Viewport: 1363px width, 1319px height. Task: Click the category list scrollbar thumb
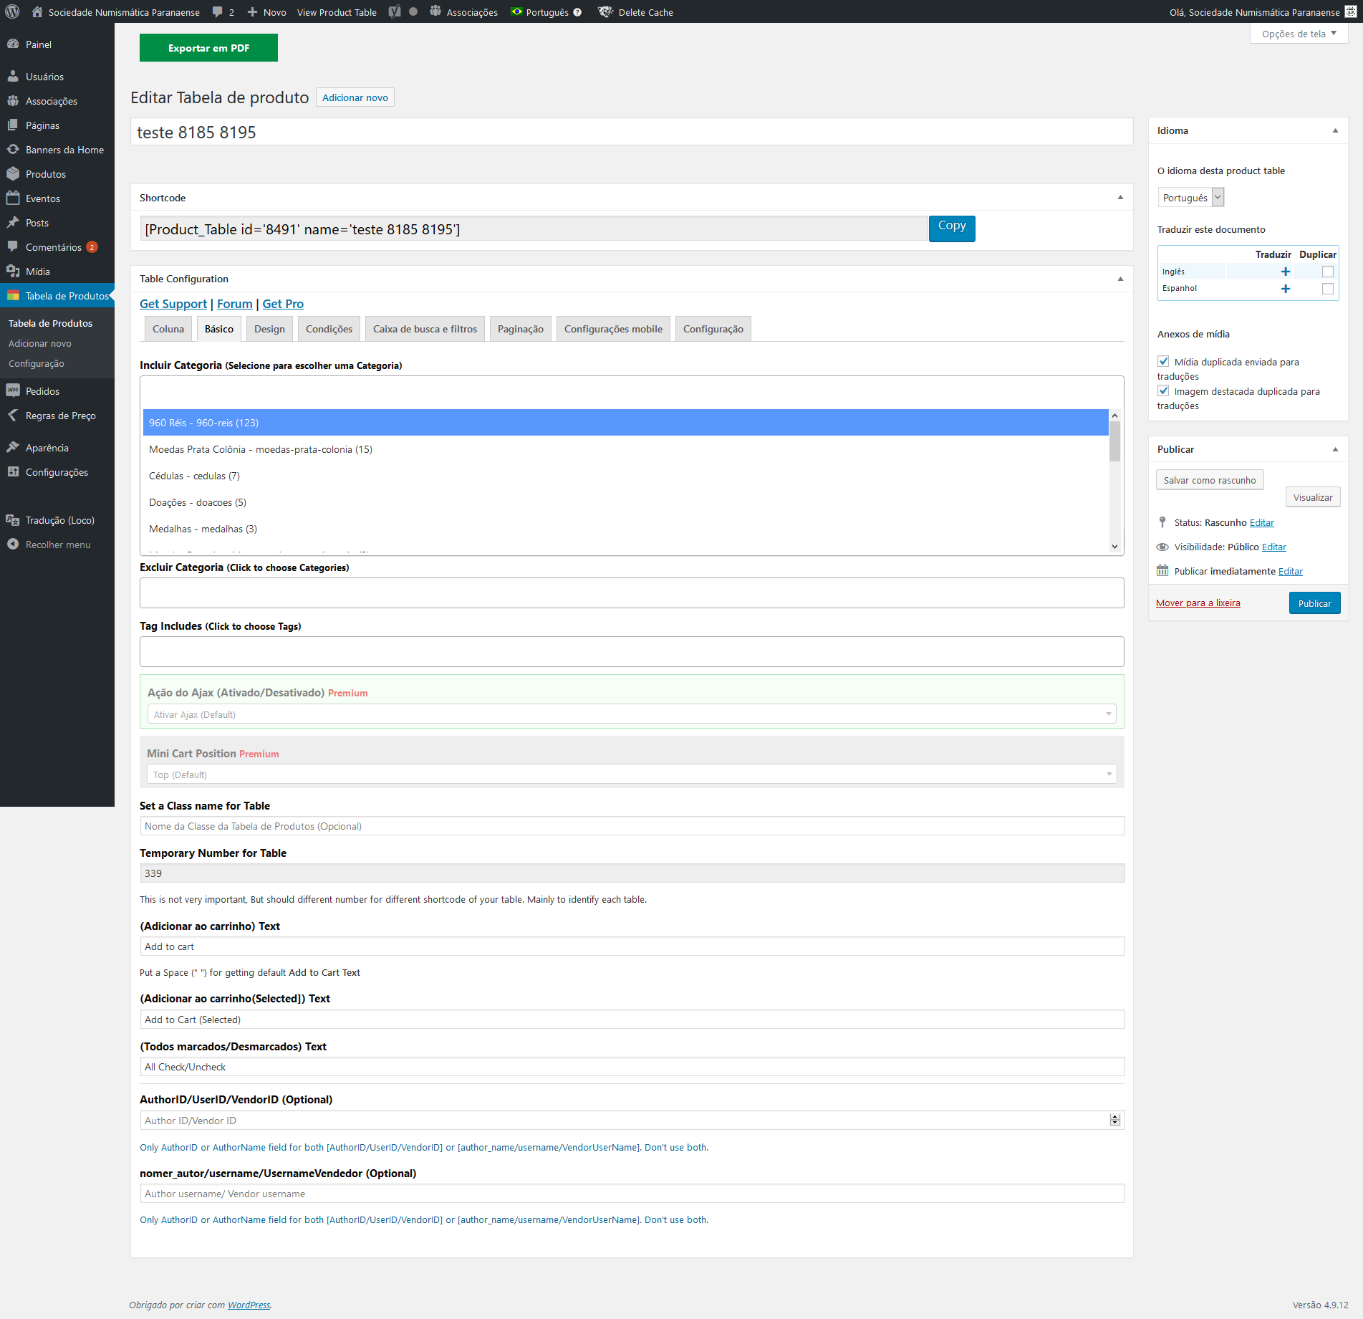[x=1114, y=441]
